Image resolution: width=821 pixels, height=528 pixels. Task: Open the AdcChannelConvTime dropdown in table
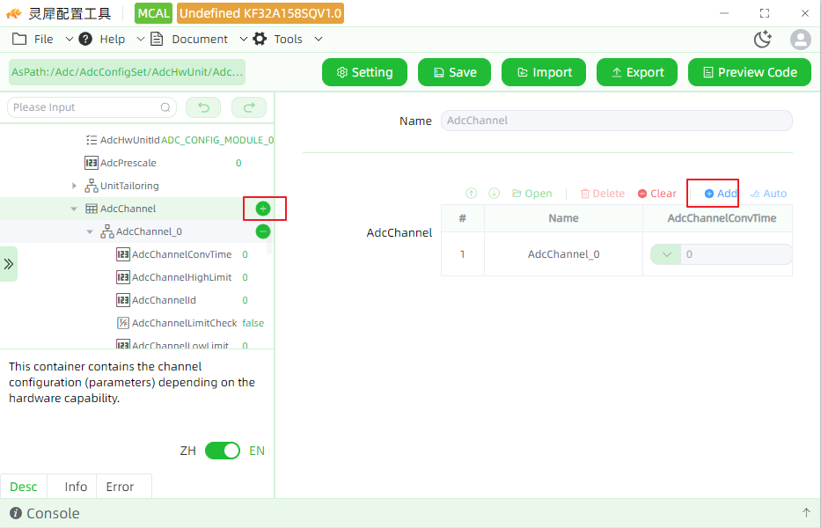[666, 254]
